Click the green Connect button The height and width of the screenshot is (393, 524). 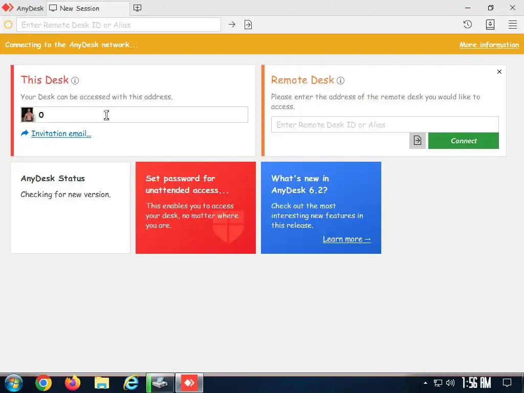464,141
